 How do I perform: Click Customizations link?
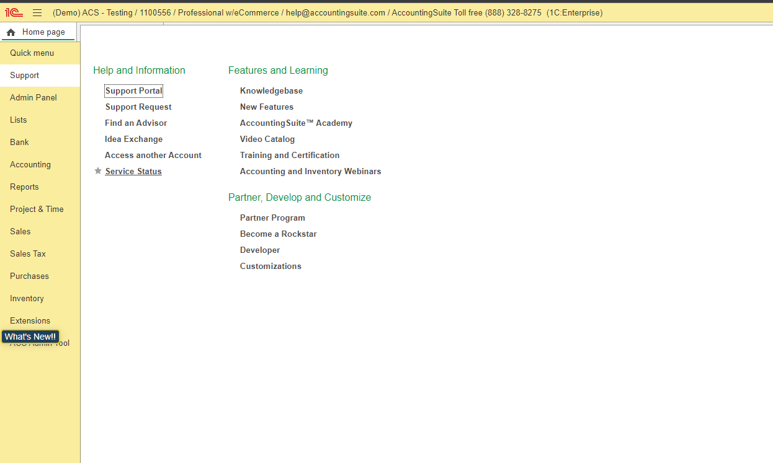tap(270, 267)
